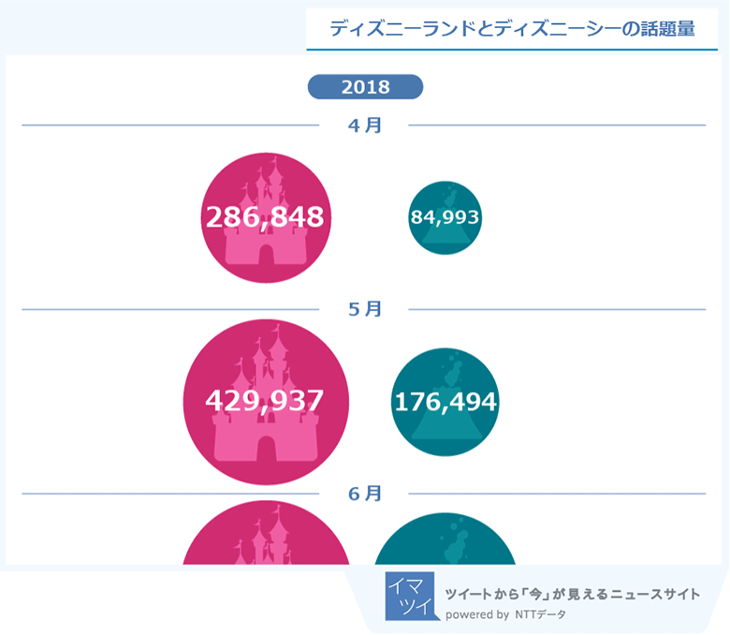The image size is (730, 635).
Task: Click the April DisneySea volcano circle showing 84,993
Action: [x=445, y=217]
